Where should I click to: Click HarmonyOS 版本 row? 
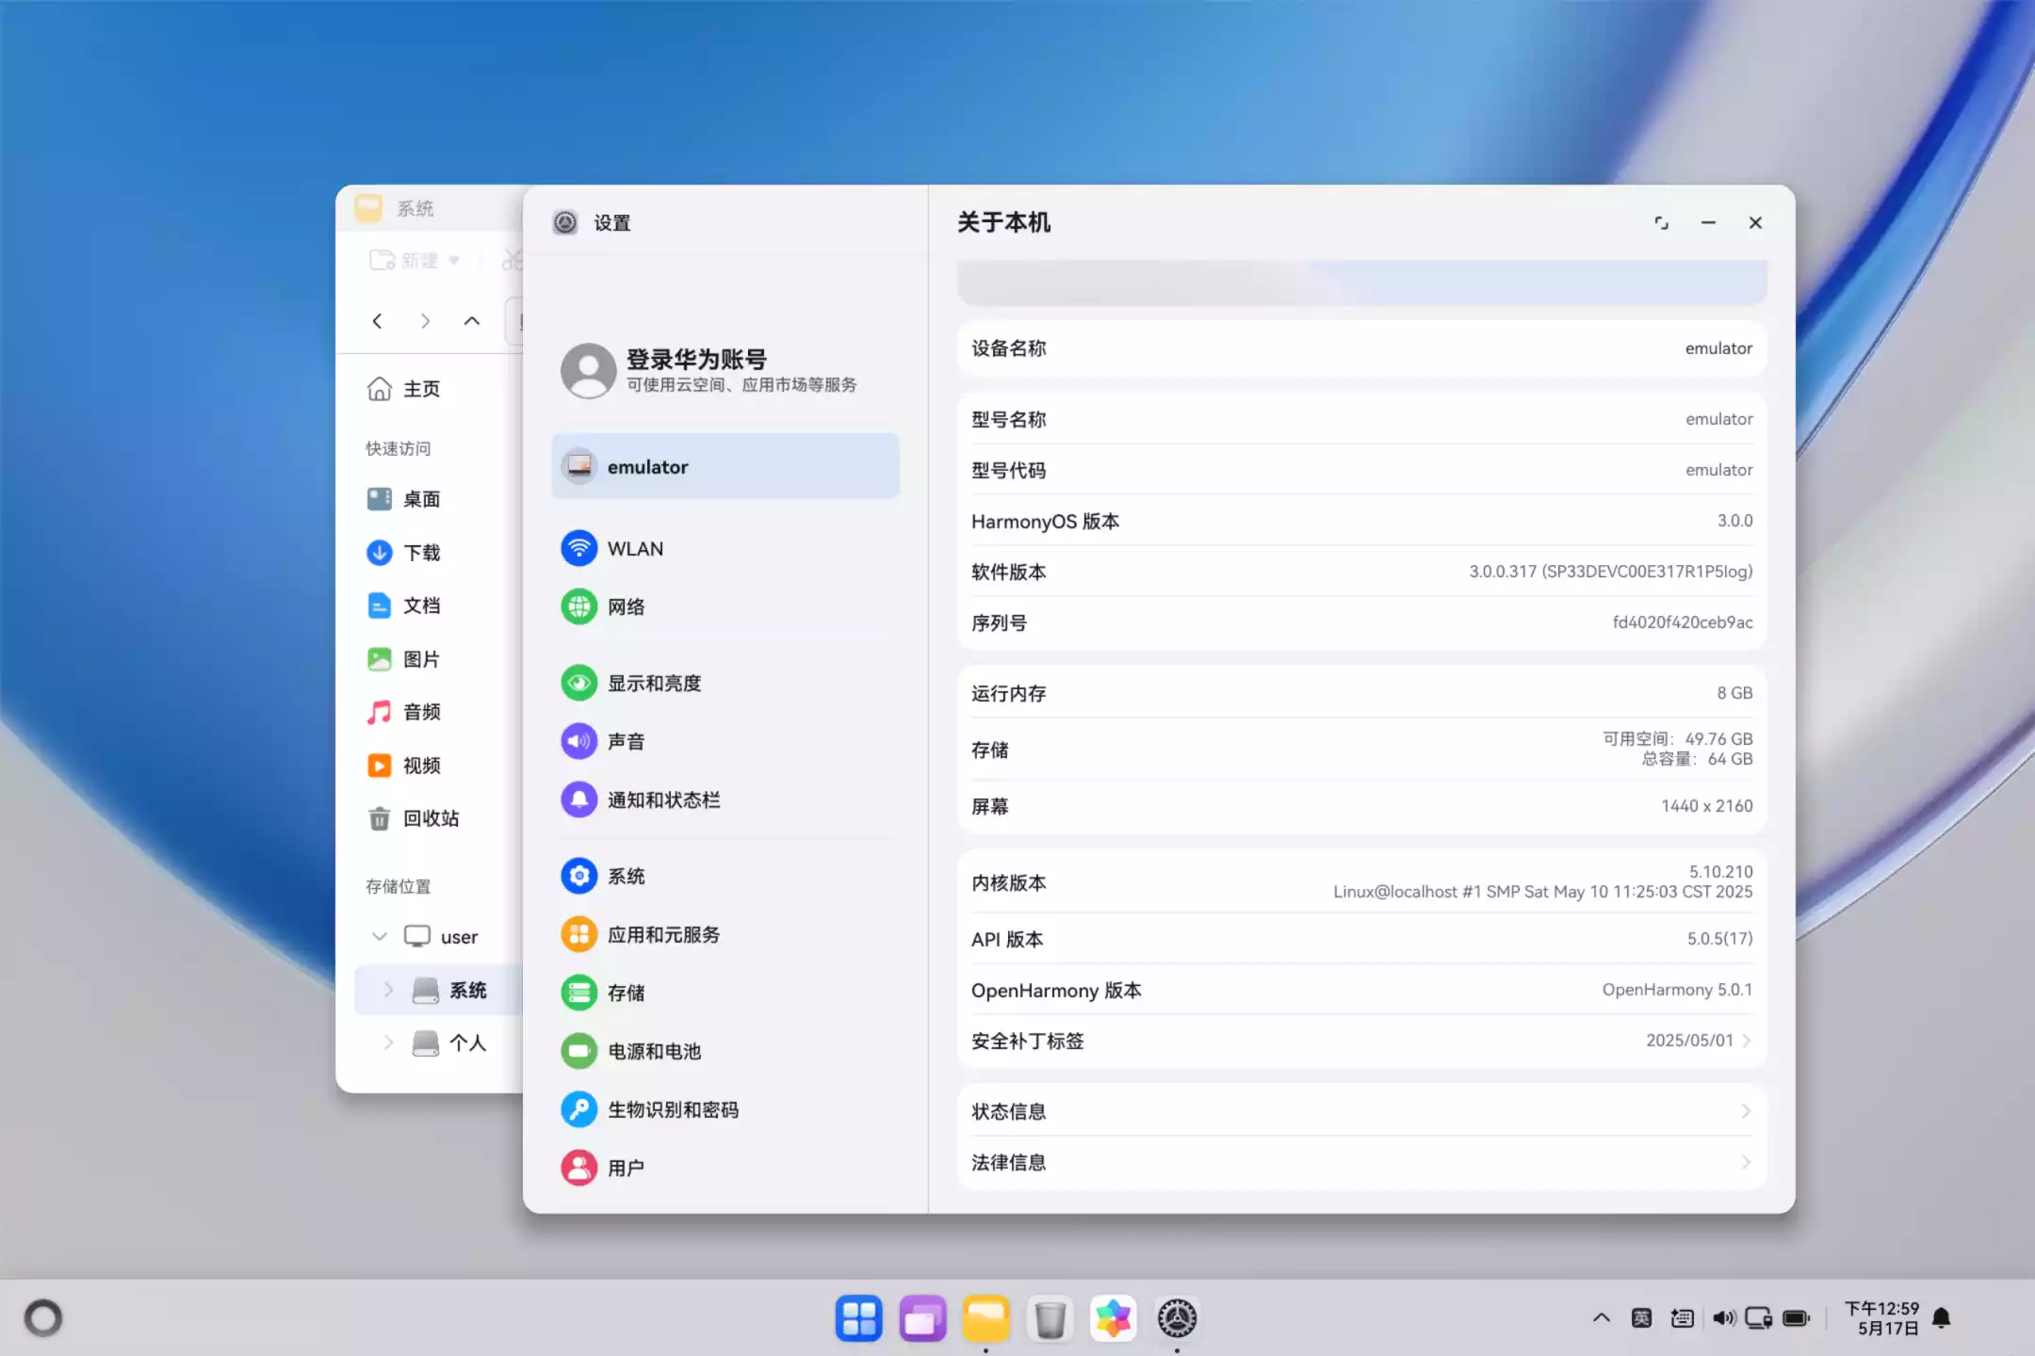click(x=1361, y=521)
